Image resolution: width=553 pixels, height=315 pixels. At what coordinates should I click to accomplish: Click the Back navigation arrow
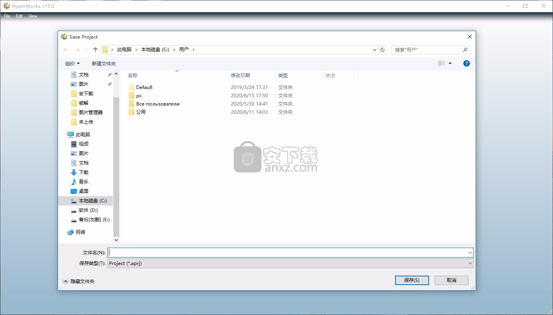[x=66, y=50]
